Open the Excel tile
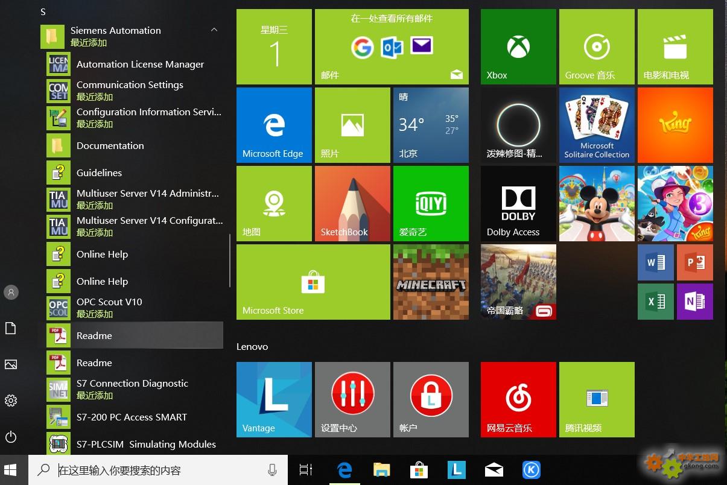Image resolution: width=727 pixels, height=485 pixels. click(x=656, y=302)
